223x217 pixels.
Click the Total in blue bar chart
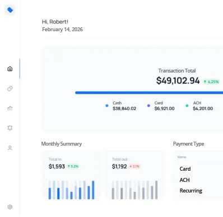(72, 190)
